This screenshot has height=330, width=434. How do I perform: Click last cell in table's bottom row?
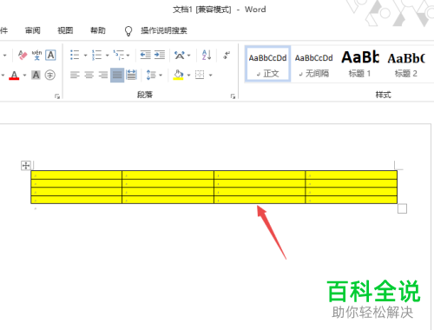click(x=352, y=200)
